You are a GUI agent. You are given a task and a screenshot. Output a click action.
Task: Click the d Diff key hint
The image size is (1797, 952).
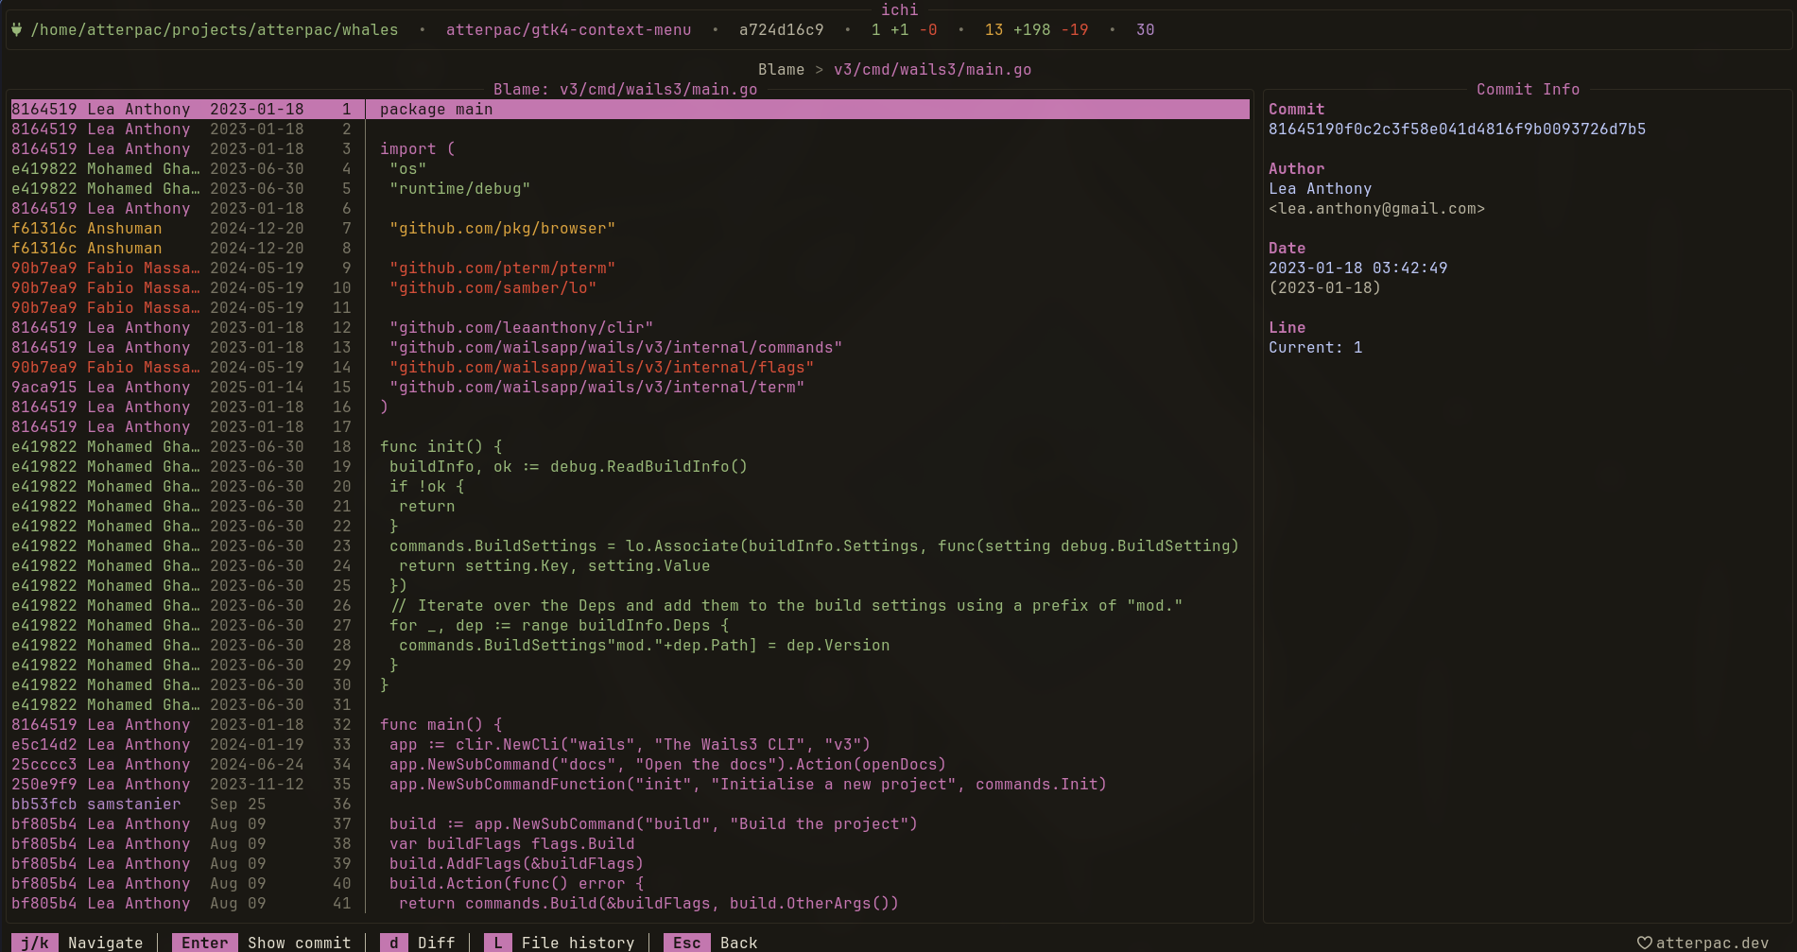[x=418, y=943]
